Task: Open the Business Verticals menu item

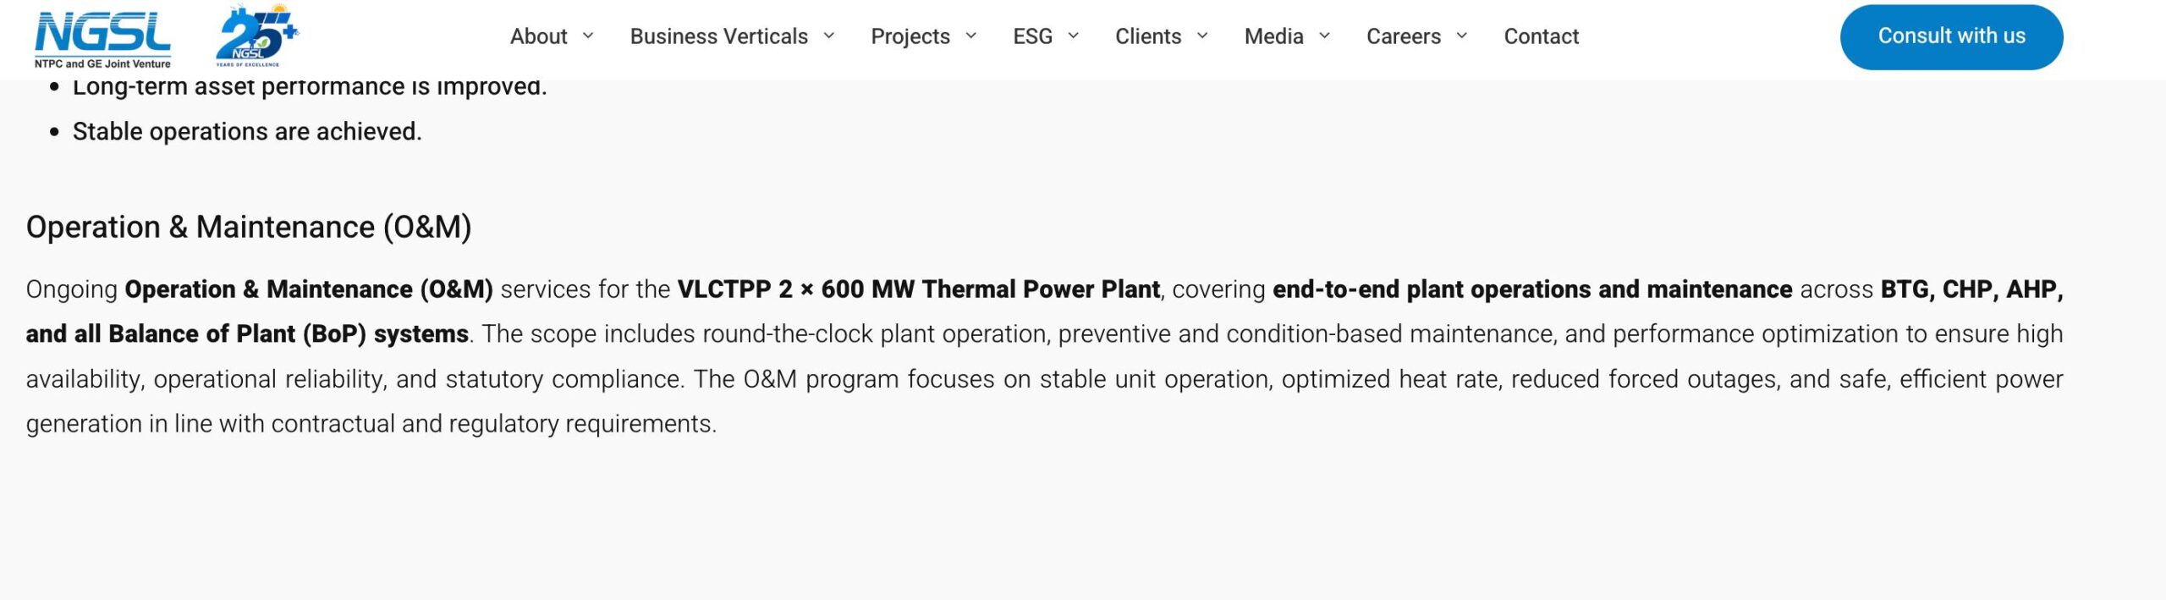Action: tap(718, 36)
